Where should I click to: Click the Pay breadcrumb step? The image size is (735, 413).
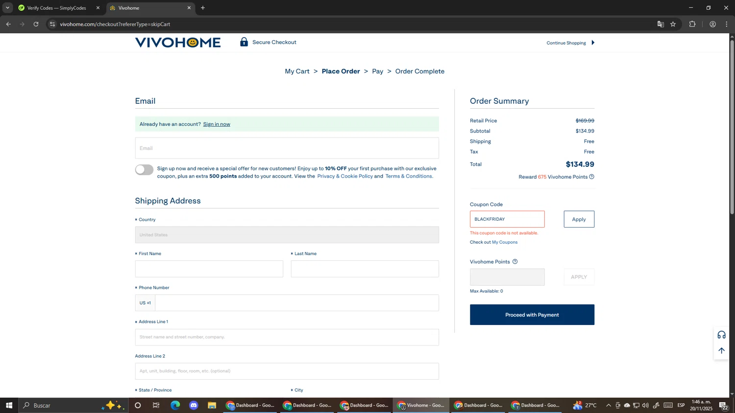[377, 71]
